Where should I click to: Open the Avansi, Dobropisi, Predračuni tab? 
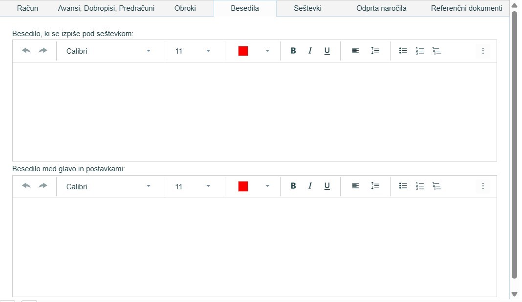[x=106, y=8]
